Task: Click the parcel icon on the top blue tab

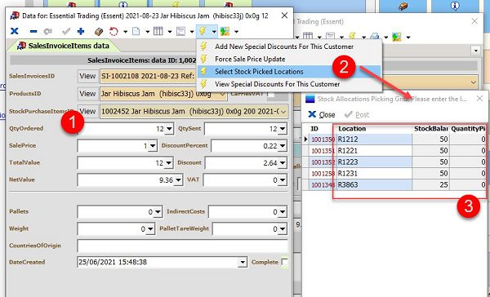Action: click(x=403, y=6)
